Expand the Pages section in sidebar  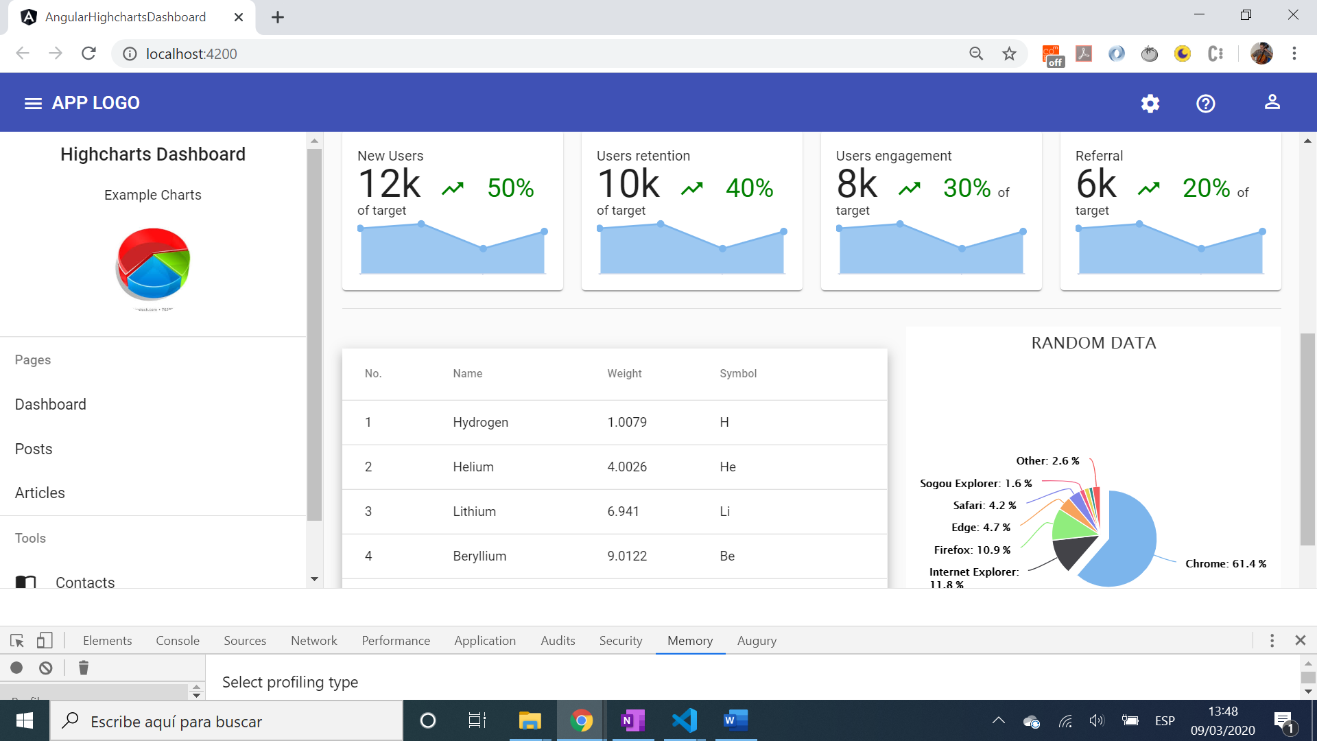point(32,360)
